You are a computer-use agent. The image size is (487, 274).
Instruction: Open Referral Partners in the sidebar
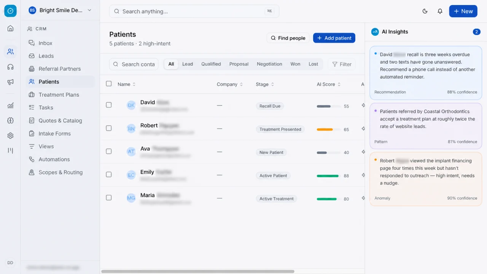(x=60, y=69)
